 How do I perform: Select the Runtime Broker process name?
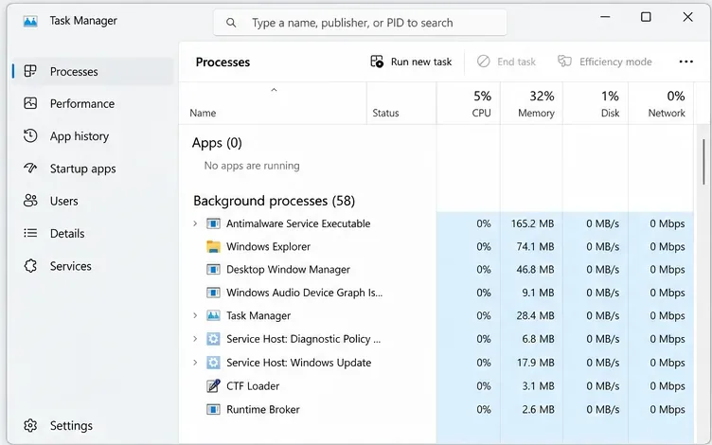(263, 410)
